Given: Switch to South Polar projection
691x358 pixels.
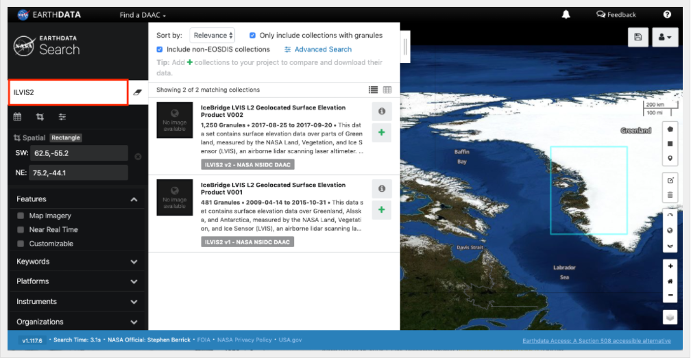Looking at the screenshot, I should pos(670,246).
